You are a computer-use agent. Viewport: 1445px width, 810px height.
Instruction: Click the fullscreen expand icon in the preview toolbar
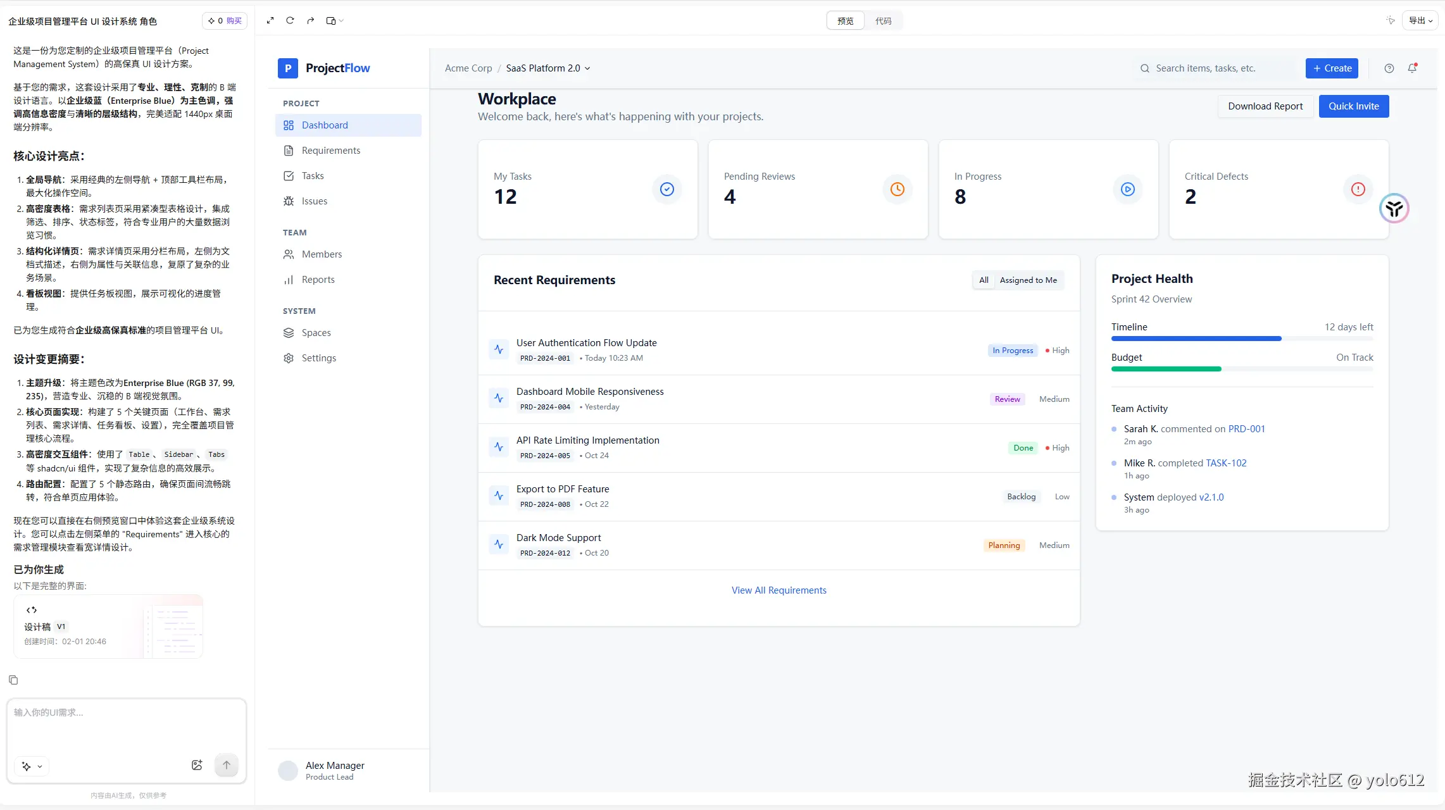point(270,20)
